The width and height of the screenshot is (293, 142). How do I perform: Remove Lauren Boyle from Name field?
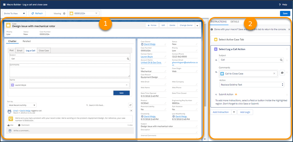pyautogui.click(x=127, y=85)
